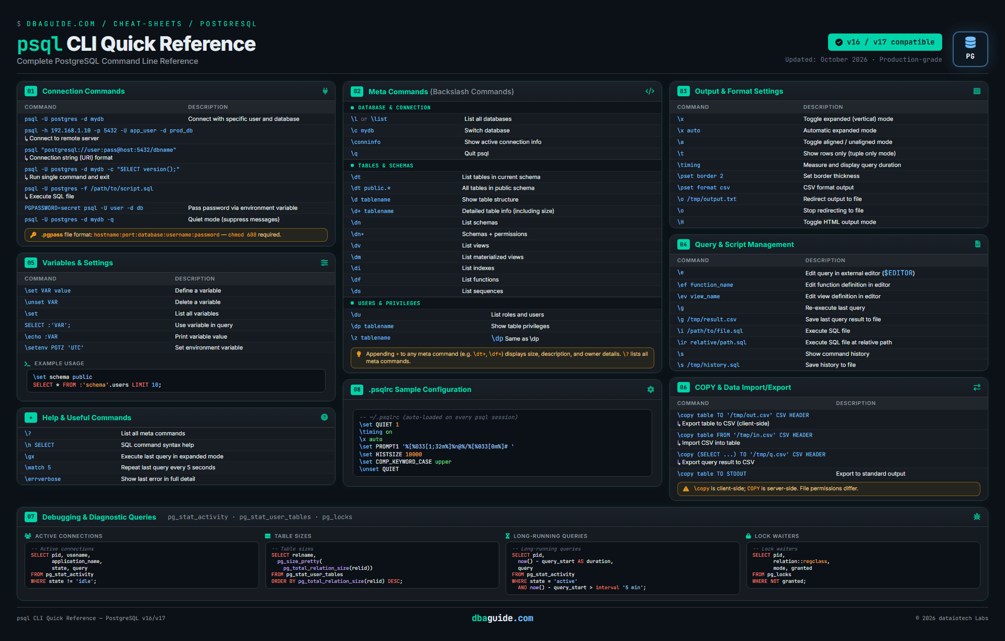Click the CHEAT-SHEETS breadcrumb segment
The image size is (1005, 641).
click(x=148, y=24)
